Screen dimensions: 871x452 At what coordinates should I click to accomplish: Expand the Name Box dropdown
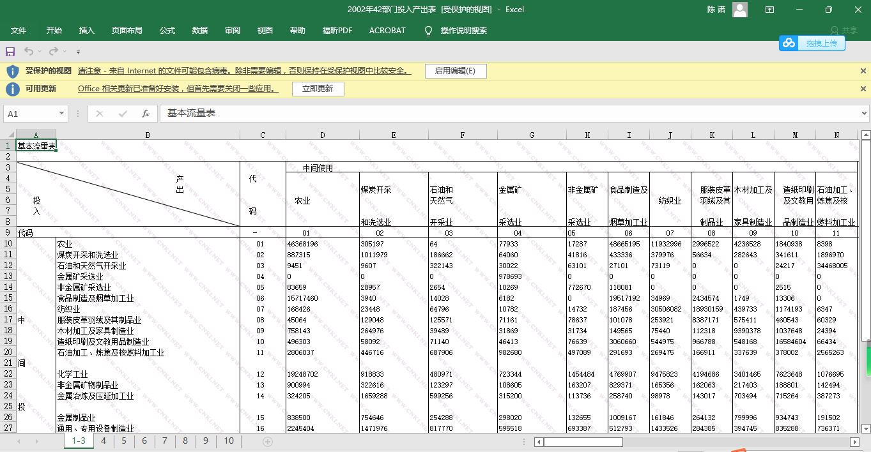pyautogui.click(x=61, y=114)
